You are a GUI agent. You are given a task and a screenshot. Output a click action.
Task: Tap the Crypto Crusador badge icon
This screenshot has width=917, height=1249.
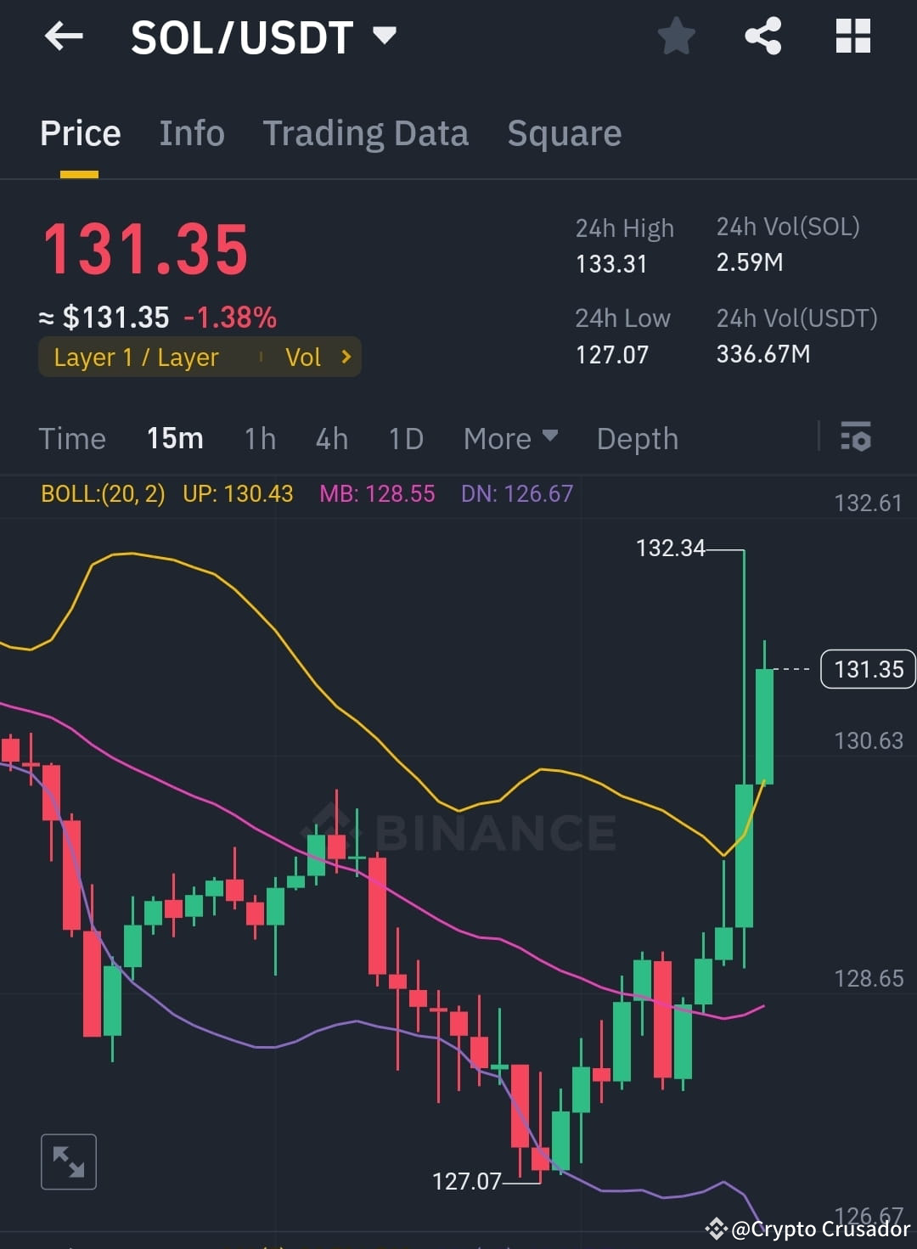click(716, 1229)
